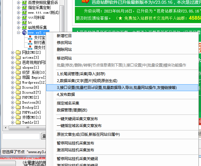Expand the actcms[3] folder

pos(12,57)
